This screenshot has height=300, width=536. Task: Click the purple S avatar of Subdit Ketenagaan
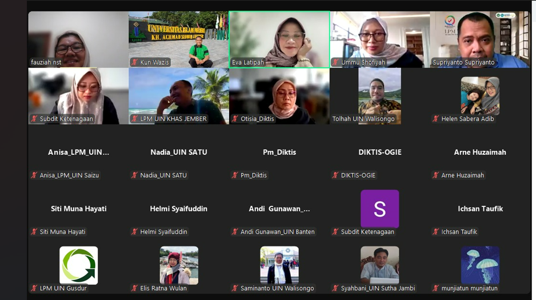click(379, 209)
